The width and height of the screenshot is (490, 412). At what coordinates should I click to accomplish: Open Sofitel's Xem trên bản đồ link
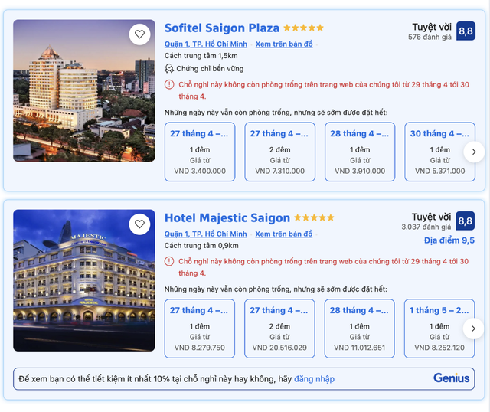click(284, 44)
